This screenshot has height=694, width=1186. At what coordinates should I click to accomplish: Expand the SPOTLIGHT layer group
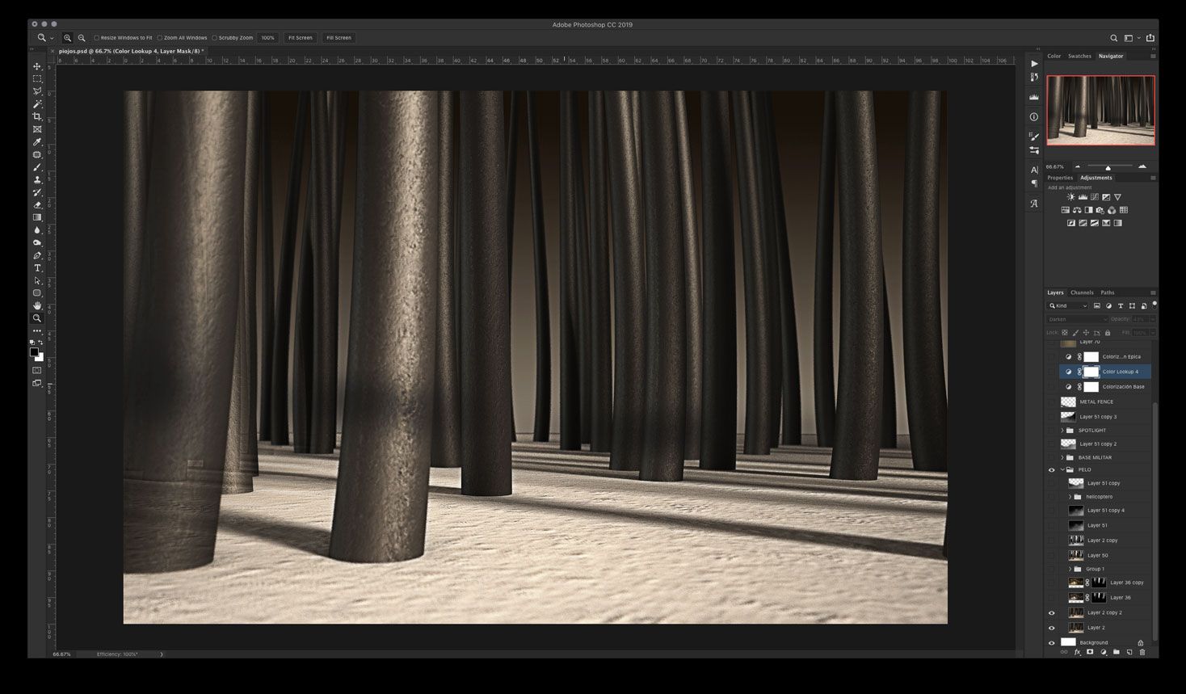[x=1062, y=431]
